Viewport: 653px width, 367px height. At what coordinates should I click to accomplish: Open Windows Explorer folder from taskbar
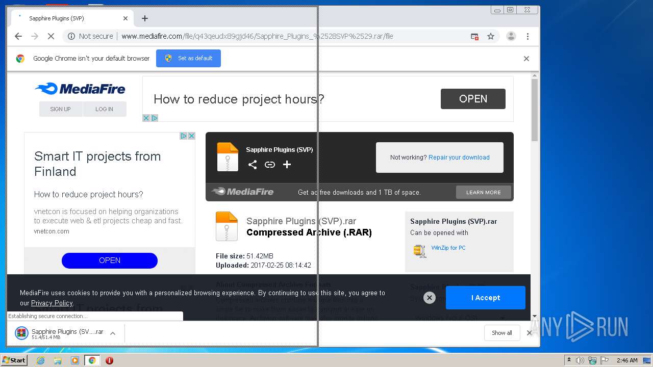58,360
